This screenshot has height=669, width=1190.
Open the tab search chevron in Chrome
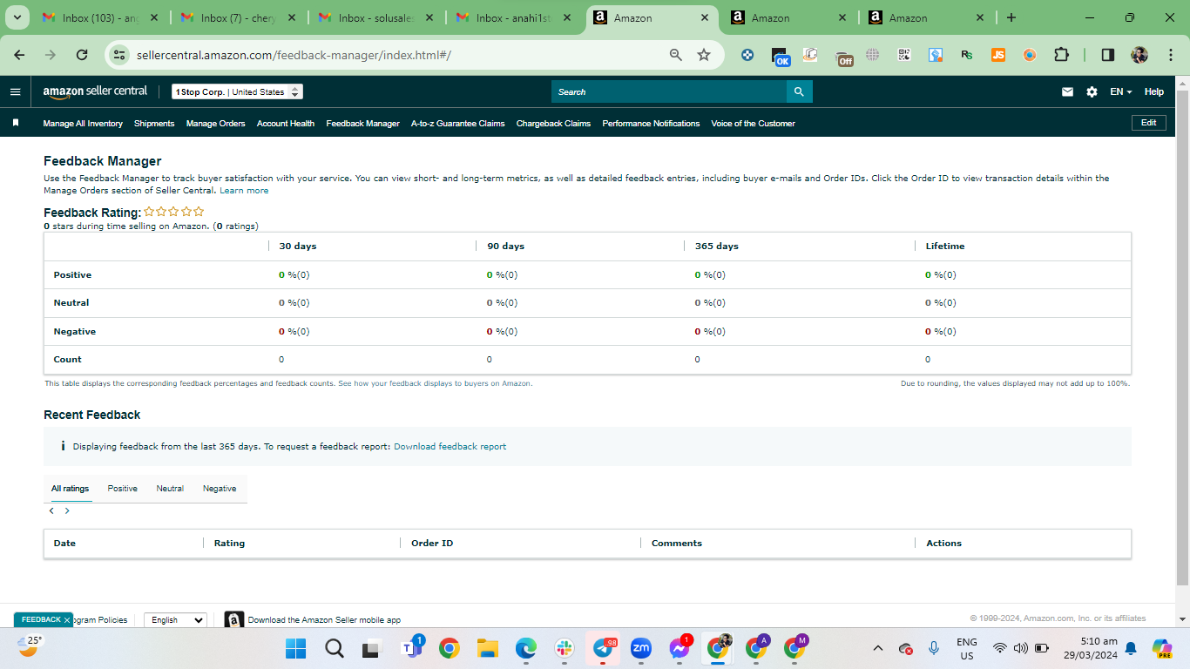point(16,17)
